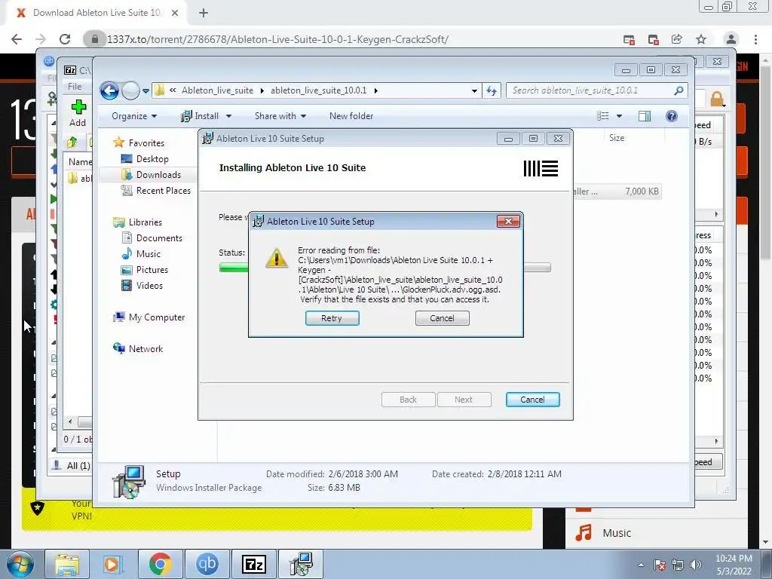Click the volume speaker tray icon
Viewport: 772px width, 579px height.
(696, 565)
